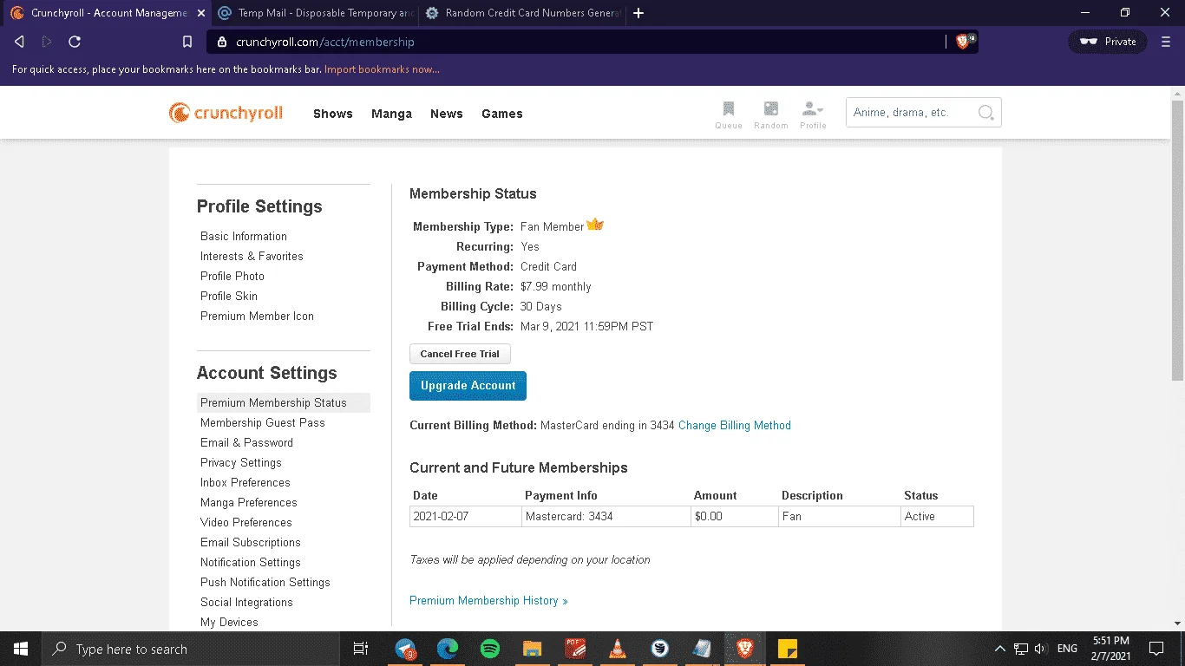
Task: Open Spotify from taskbar
Action: click(x=489, y=649)
